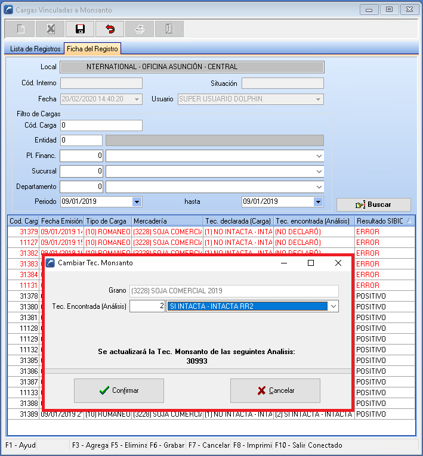Sort by Tec. declarada (Carga) column header
Viewport: 423px width, 456px height.
point(238,221)
